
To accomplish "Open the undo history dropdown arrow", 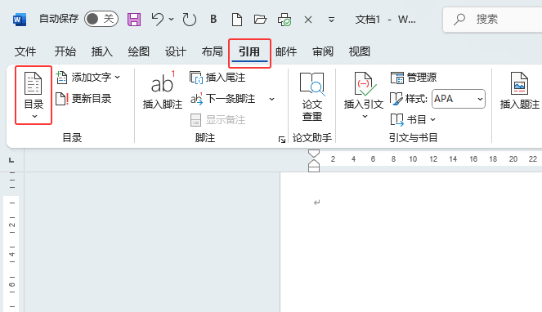I will (171, 20).
